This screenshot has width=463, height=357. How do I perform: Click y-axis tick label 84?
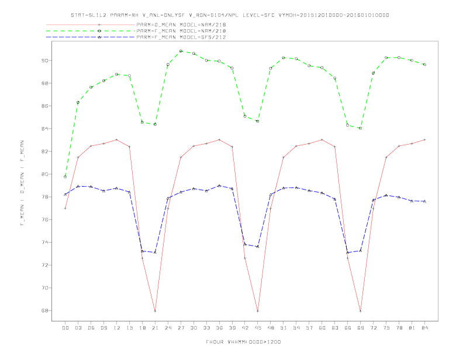coord(45,129)
